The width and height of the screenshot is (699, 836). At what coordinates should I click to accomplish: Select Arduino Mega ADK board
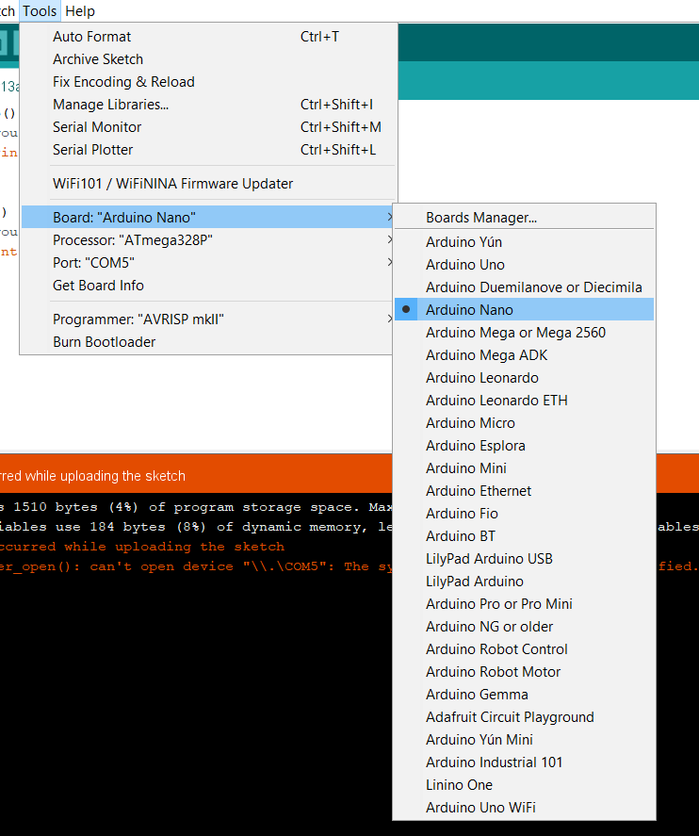pyautogui.click(x=524, y=355)
